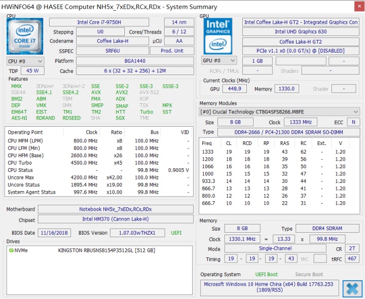365x299 pixels.
Task: Click the SSPEC SRF6U field
Action: (x=113, y=51)
